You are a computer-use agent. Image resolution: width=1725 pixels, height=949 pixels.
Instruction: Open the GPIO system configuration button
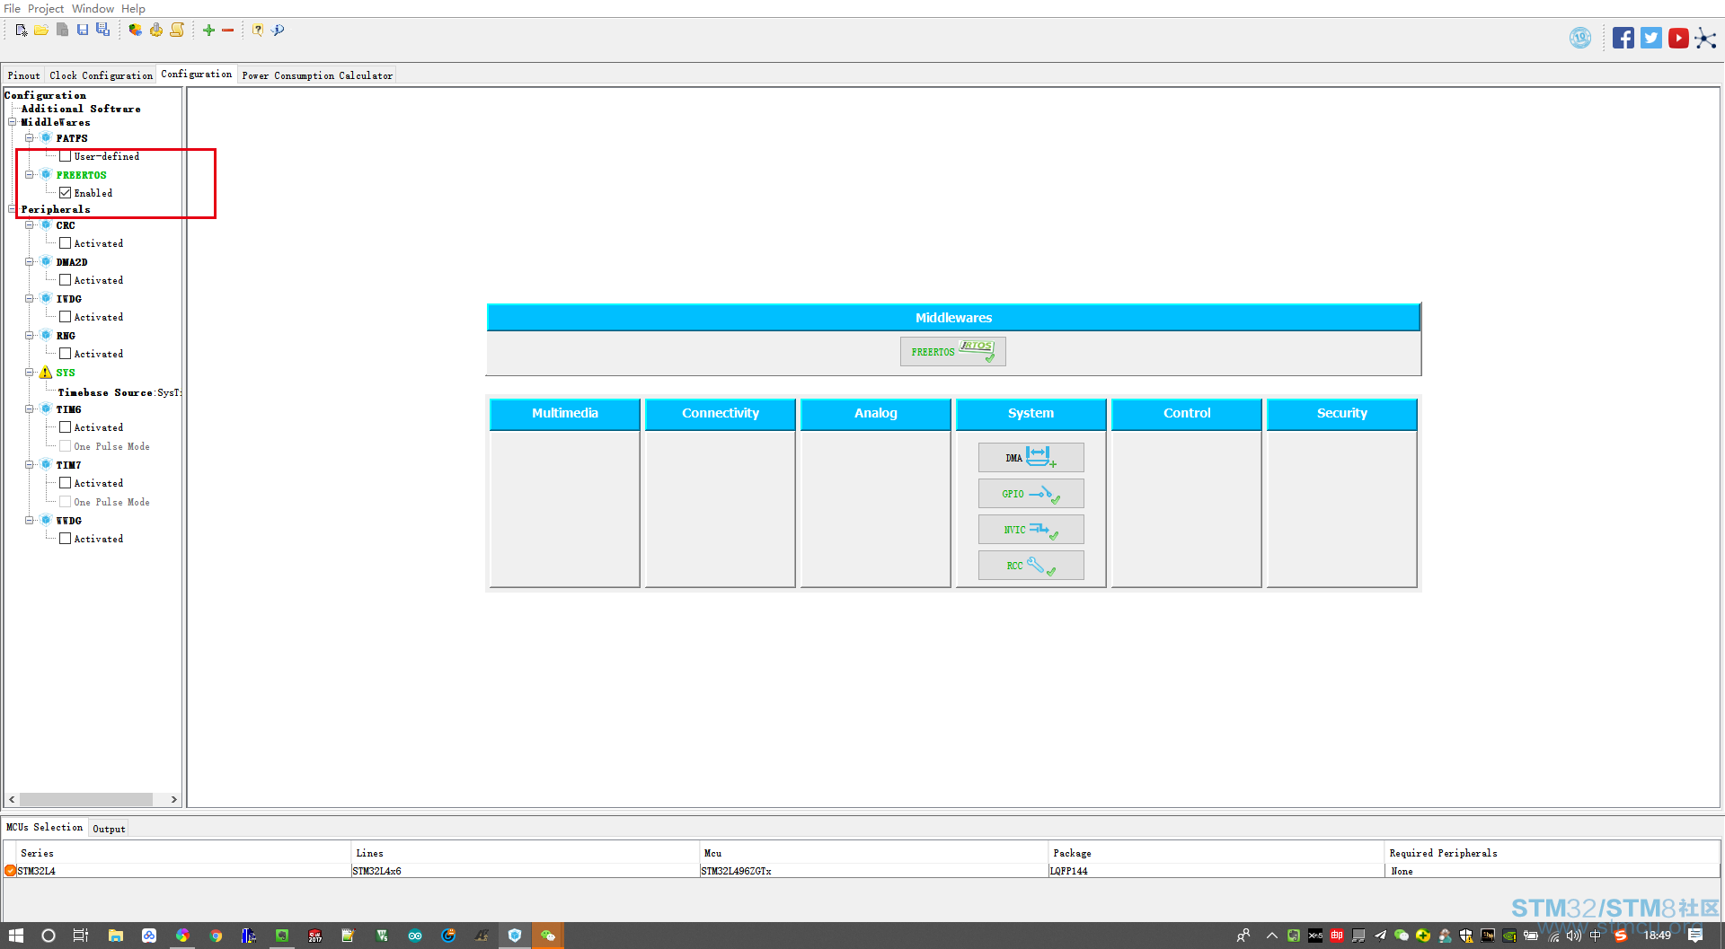(1031, 494)
